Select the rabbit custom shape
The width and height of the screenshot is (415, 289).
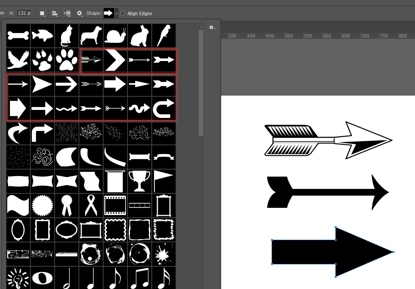click(x=140, y=36)
